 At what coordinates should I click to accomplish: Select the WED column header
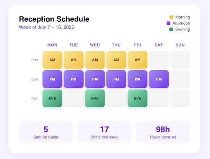tap(95, 45)
